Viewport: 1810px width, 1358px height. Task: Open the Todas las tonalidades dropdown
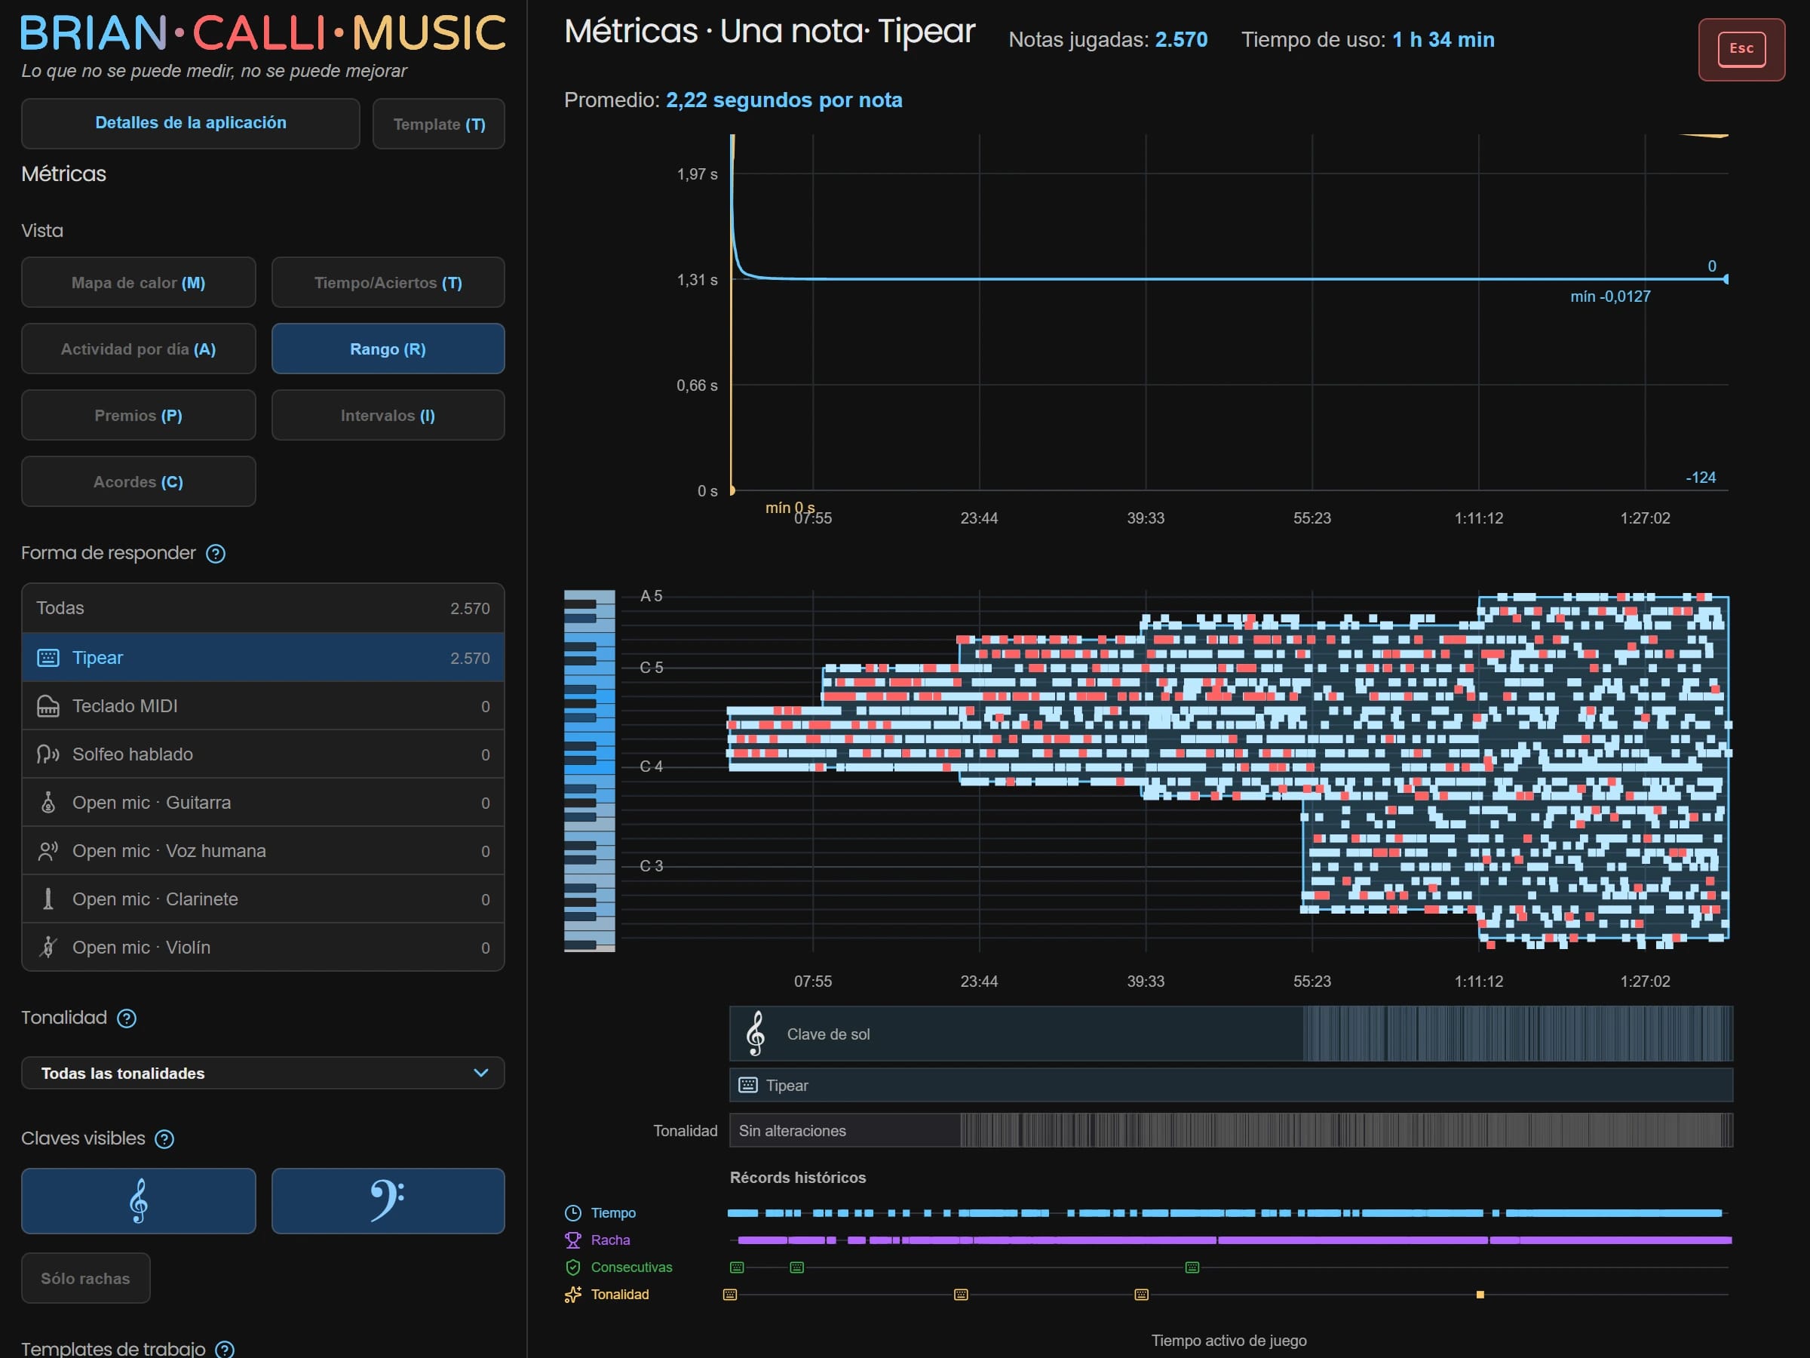[x=262, y=1073]
